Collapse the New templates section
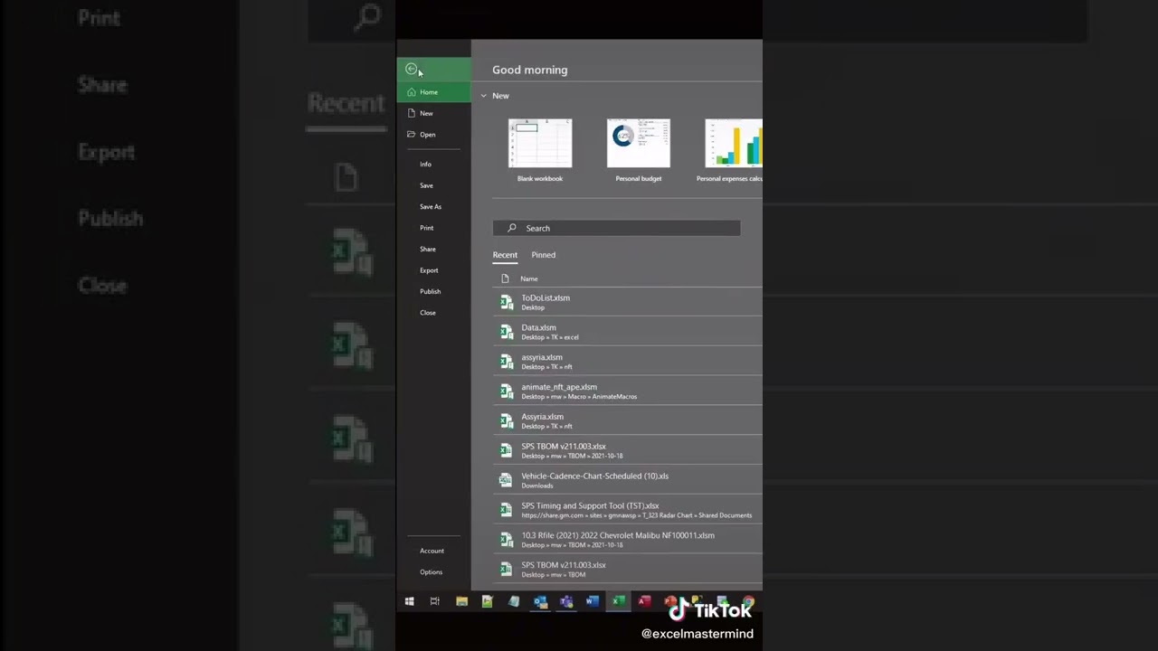Screen dimensions: 1158x651 [484, 96]
